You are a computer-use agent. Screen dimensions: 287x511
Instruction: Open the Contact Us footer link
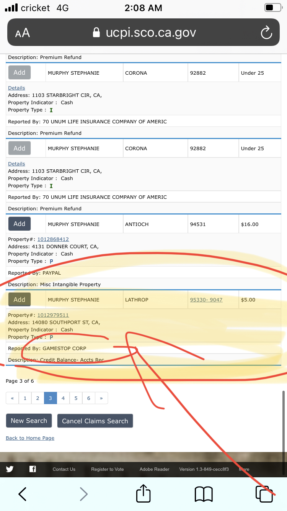pos(64,469)
